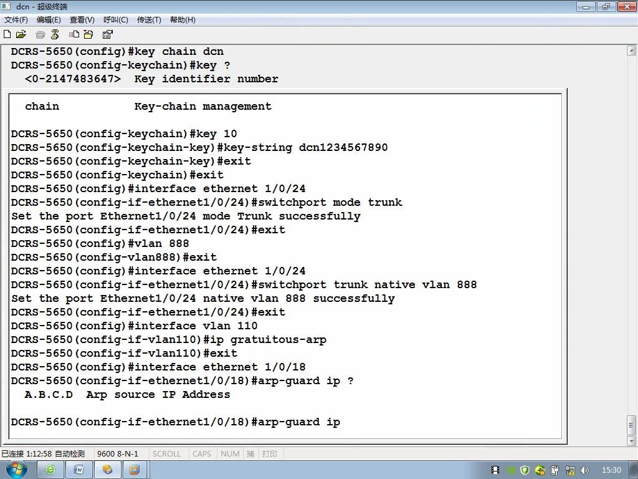The width and height of the screenshot is (638, 479).
Task: Open the green shield security tray icon
Action: coord(525,470)
